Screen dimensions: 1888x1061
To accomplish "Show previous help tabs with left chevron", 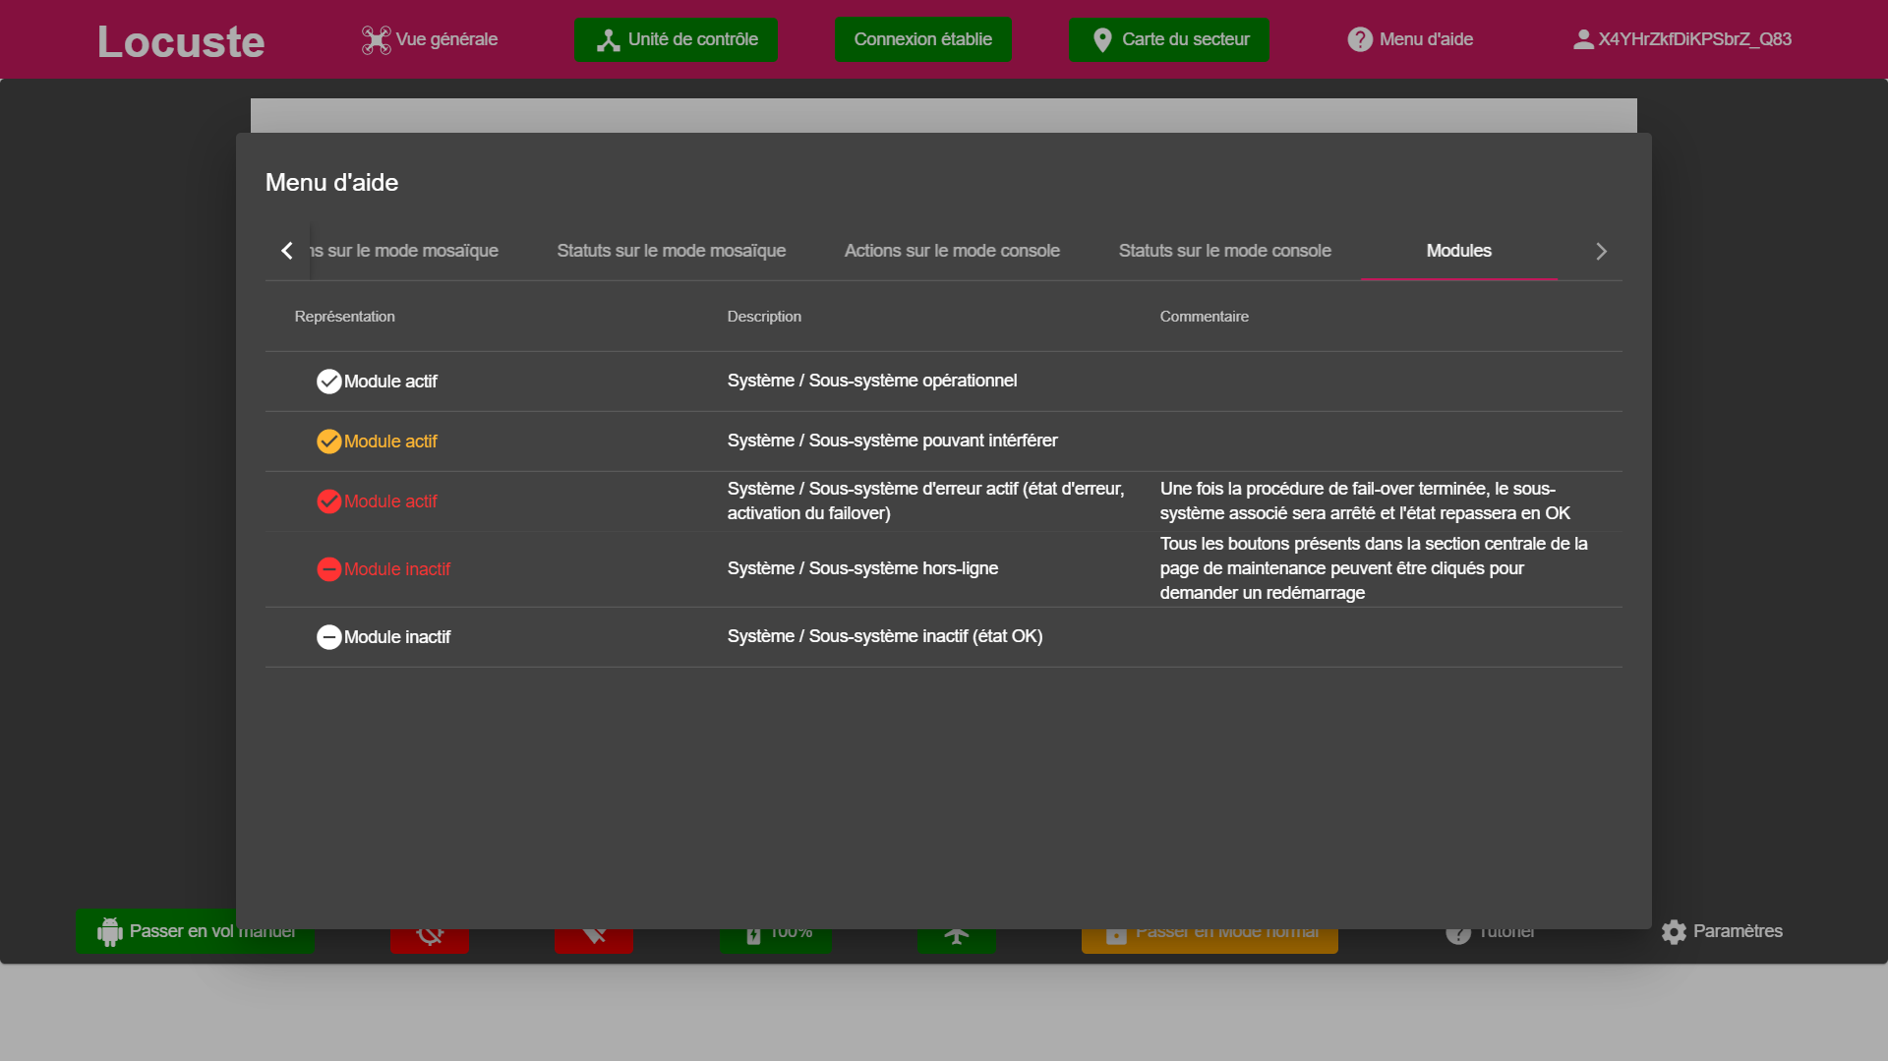I will 287,251.
